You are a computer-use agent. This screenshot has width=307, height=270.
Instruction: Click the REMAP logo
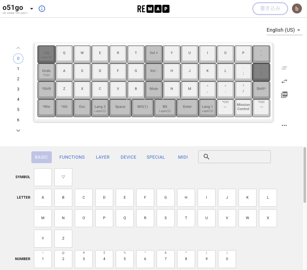153,9
